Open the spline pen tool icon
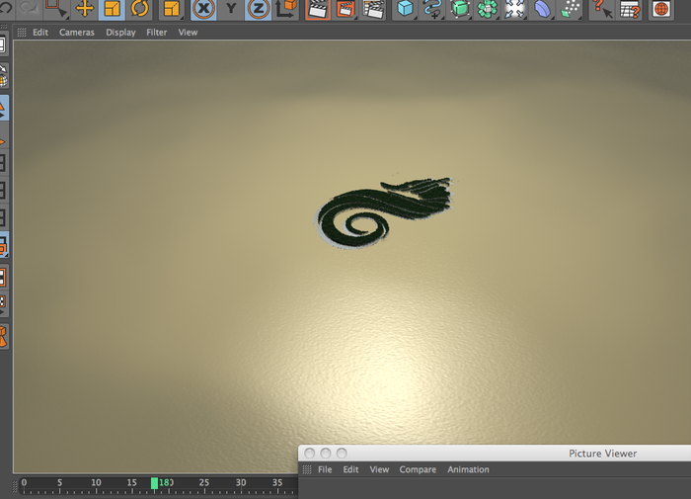Screen dimensions: 691x499 432,8
